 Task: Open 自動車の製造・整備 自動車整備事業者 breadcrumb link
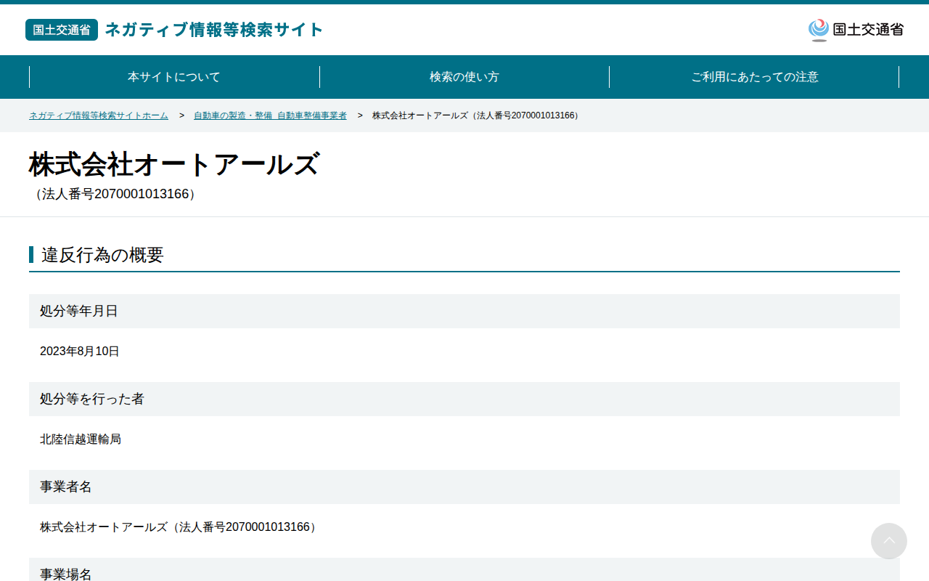[270, 115]
